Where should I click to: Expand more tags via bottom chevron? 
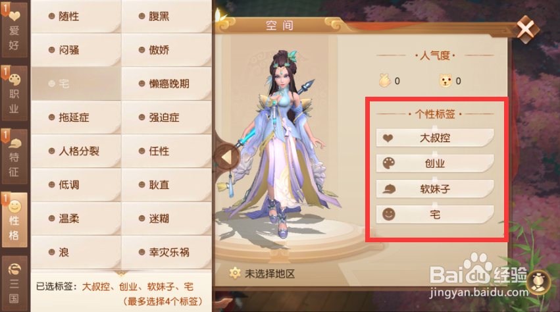coord(121,273)
